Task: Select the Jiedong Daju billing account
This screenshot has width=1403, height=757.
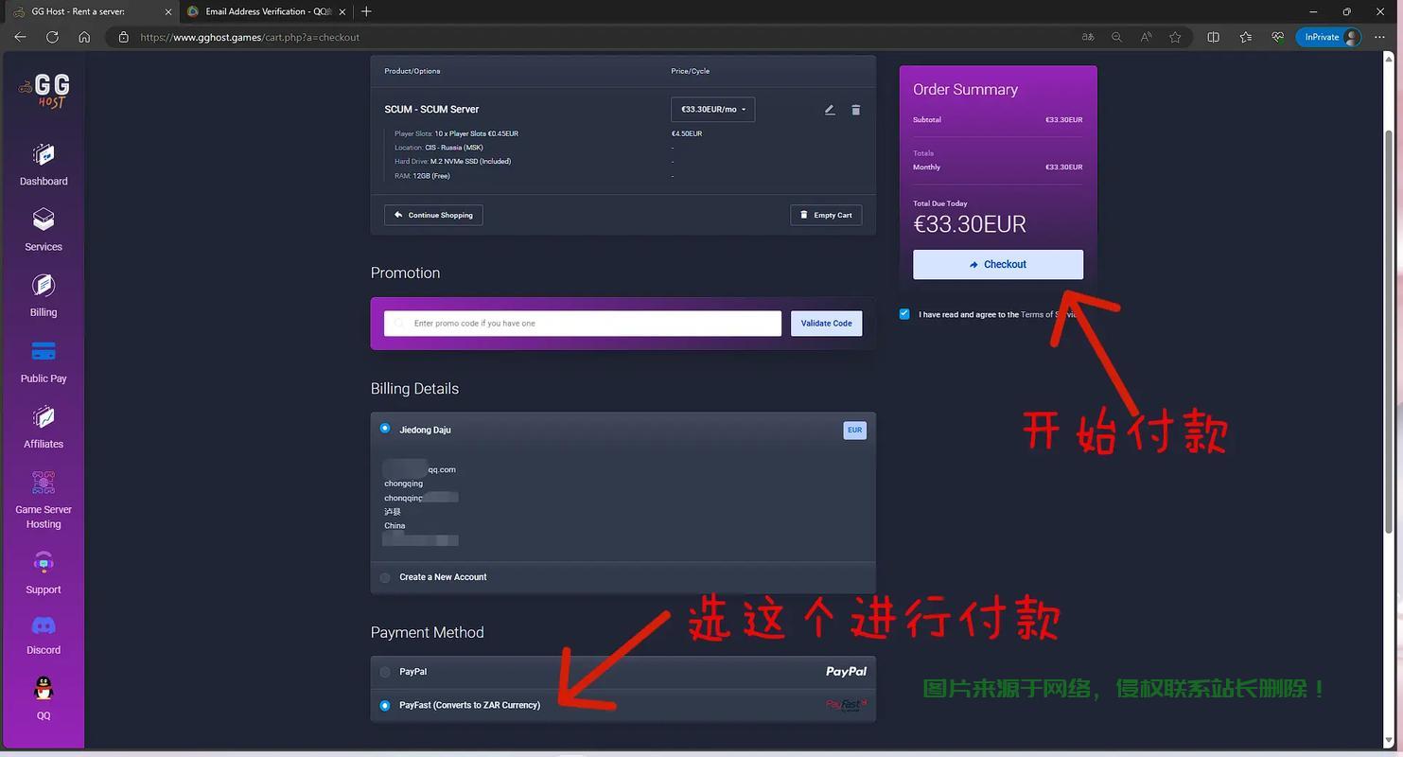Action: point(385,429)
